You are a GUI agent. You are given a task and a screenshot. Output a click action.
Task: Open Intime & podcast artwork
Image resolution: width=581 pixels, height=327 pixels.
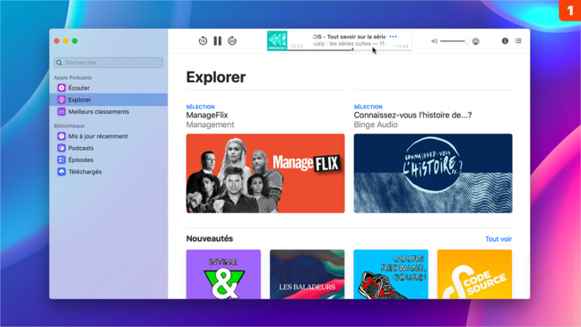coord(223,274)
